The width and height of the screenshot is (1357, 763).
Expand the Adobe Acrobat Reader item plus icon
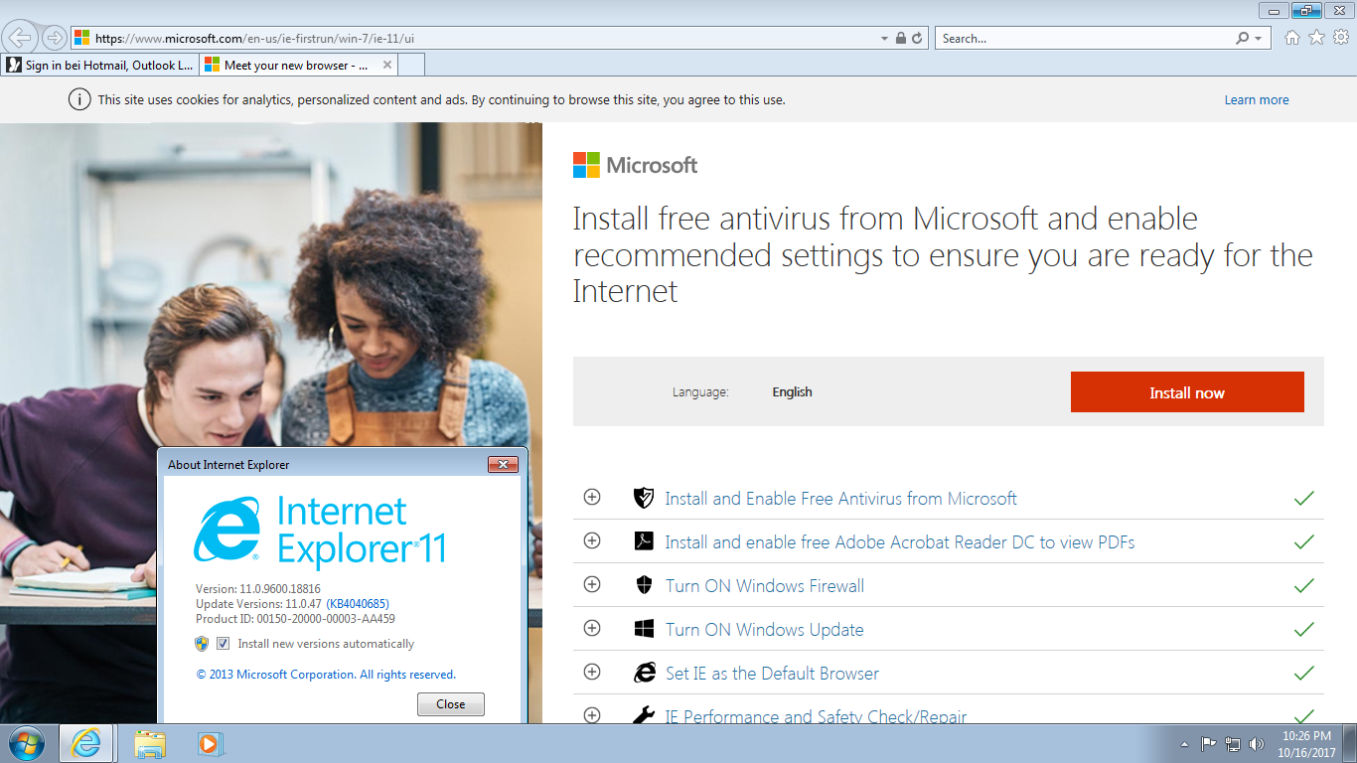592,540
